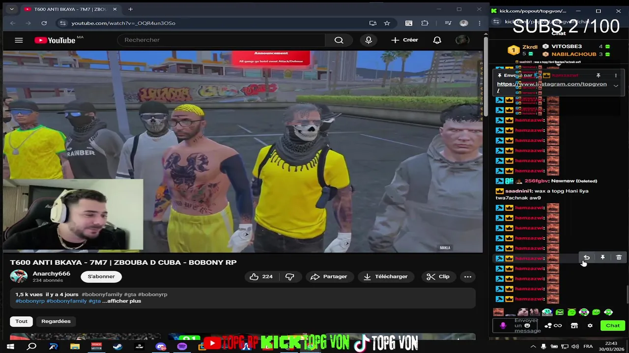Open site info icon beside the YouTube URL
This screenshot has width=629, height=353.
[x=61, y=23]
